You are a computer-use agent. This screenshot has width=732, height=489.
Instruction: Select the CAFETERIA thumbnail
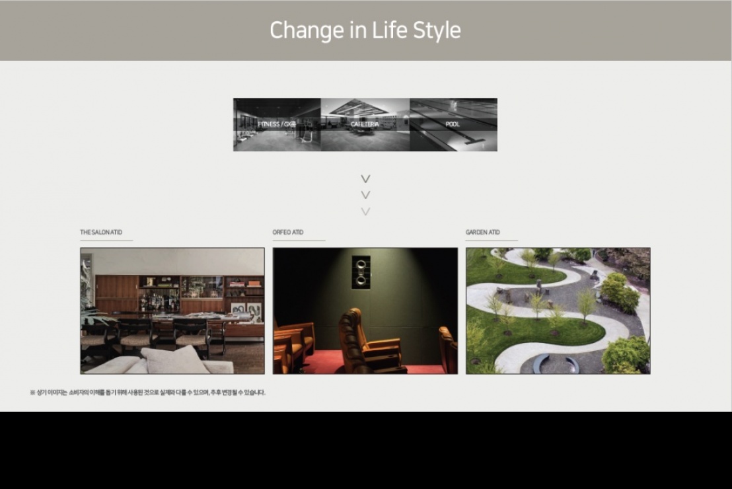coord(365,124)
